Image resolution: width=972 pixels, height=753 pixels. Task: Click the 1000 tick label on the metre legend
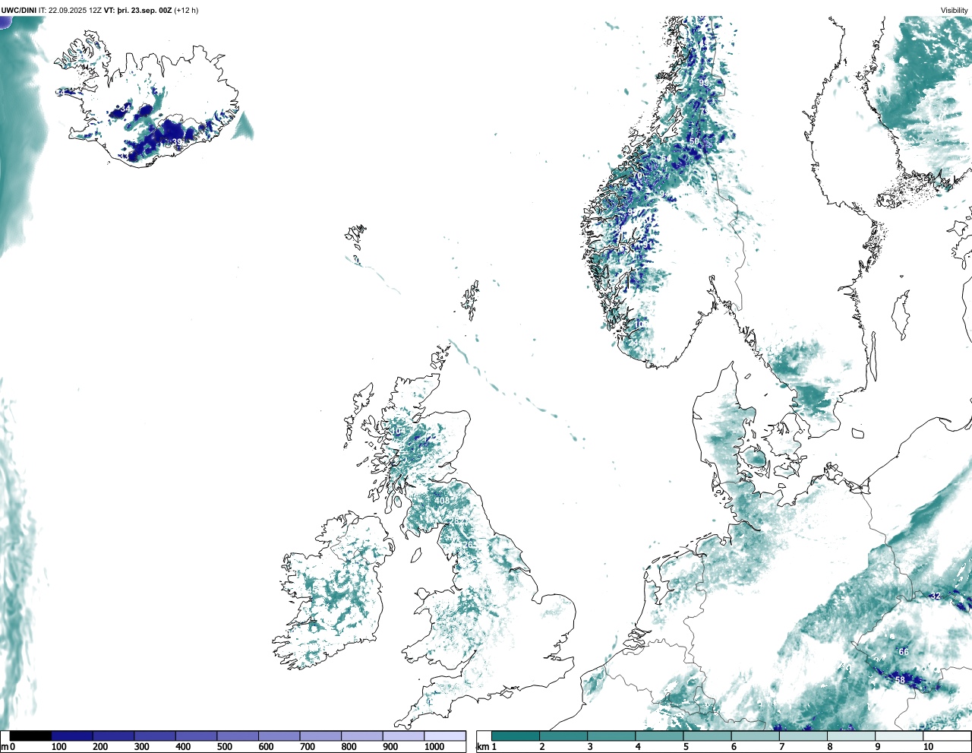click(434, 747)
